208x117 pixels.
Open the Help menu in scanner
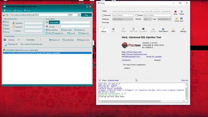[x=27, y=11]
